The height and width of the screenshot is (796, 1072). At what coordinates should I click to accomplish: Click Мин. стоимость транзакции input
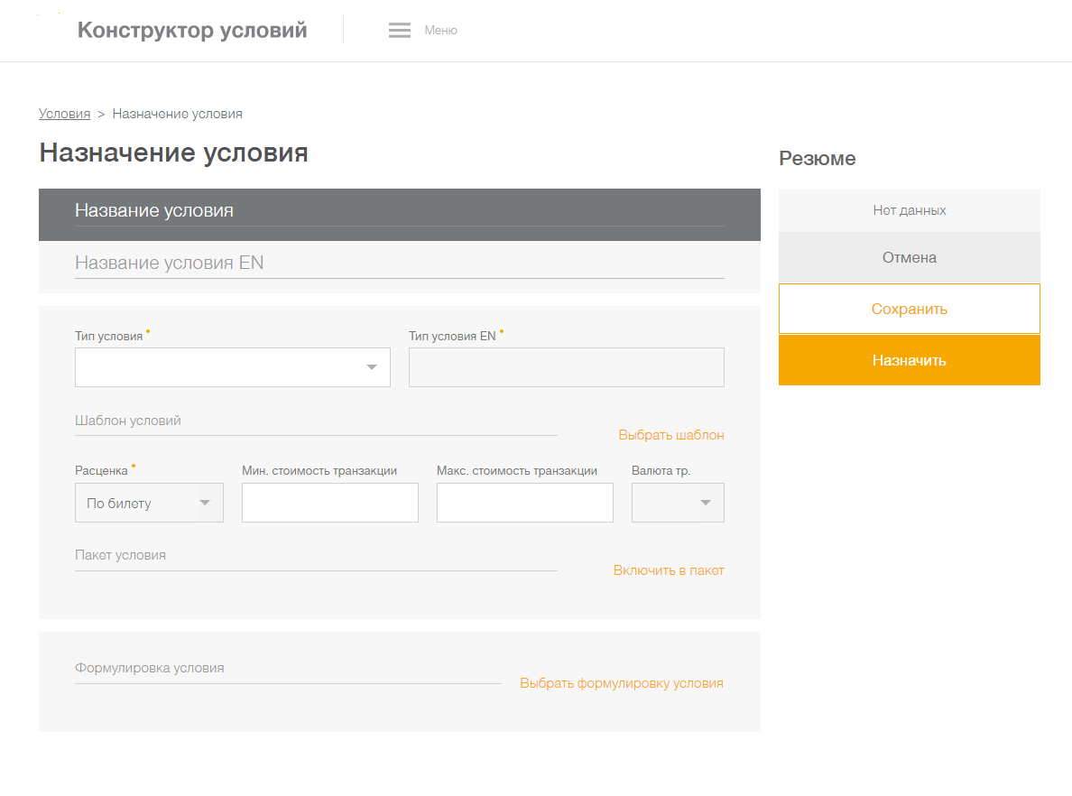coord(329,503)
